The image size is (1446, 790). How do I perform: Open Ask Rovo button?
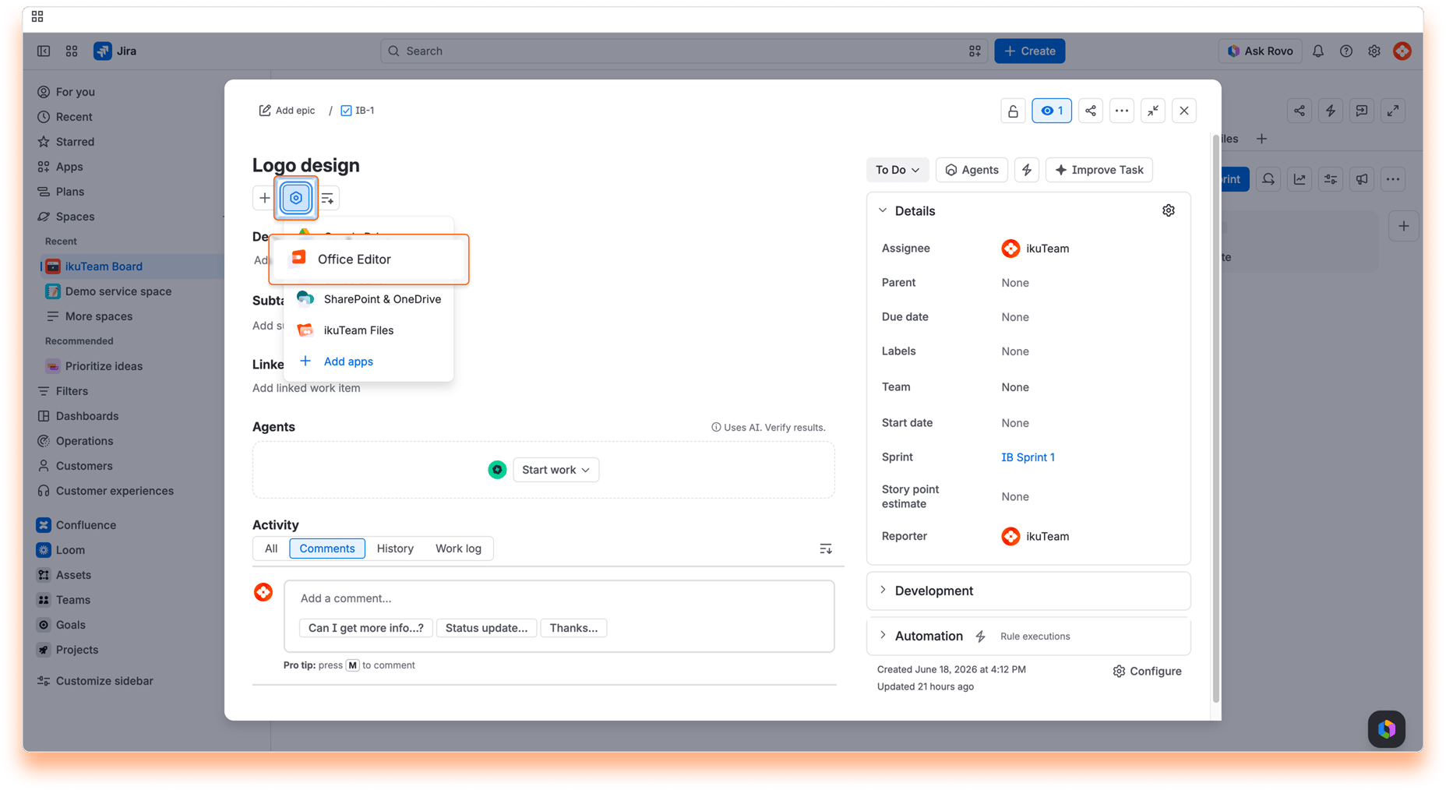coord(1260,51)
